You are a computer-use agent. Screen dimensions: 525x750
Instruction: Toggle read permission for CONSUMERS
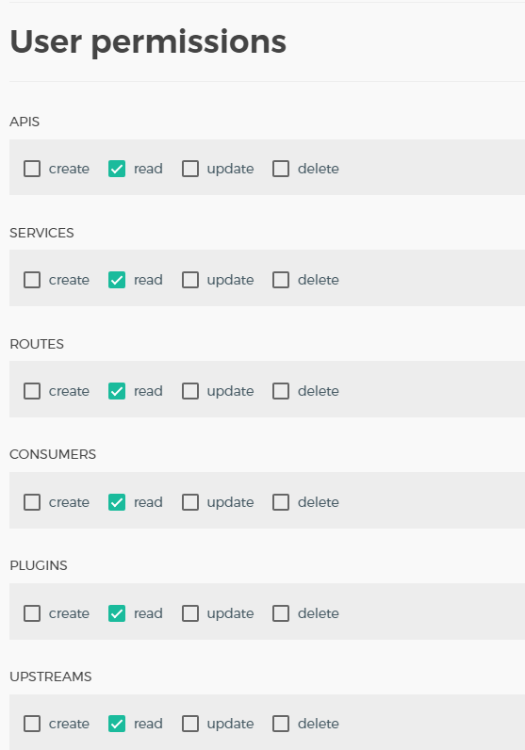point(117,502)
